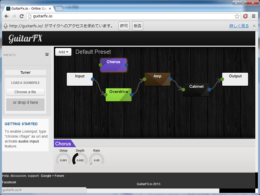260x195 pixels.
Task: Close the GuitarFx.io browser tab
Action: coord(50,9)
